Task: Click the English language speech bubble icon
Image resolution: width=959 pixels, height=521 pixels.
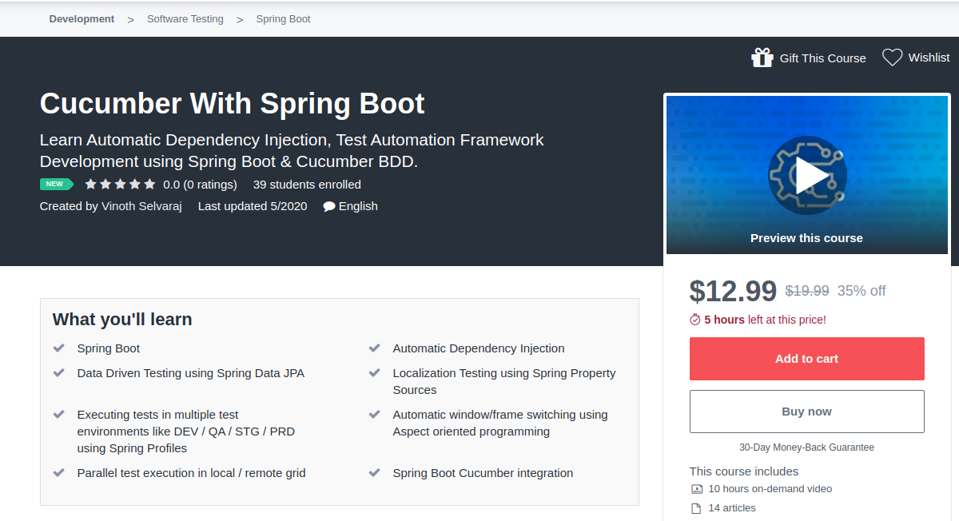Action: tap(329, 206)
